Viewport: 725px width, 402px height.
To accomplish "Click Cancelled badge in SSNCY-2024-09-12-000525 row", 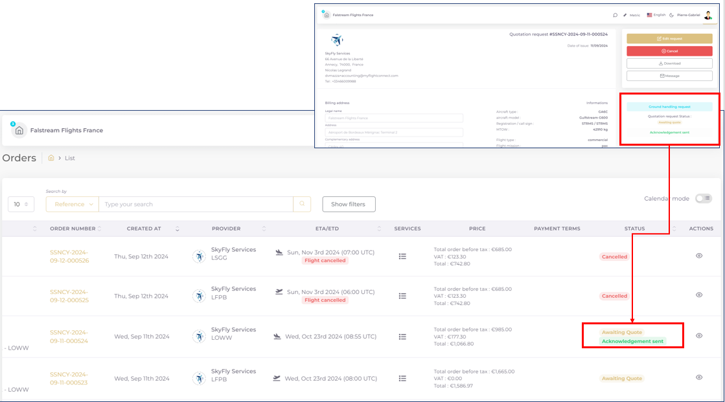I will 614,296.
